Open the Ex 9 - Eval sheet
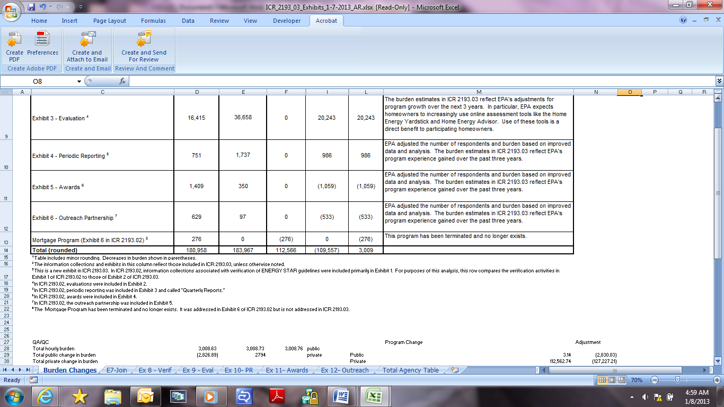This screenshot has width=724, height=407. tap(198, 370)
